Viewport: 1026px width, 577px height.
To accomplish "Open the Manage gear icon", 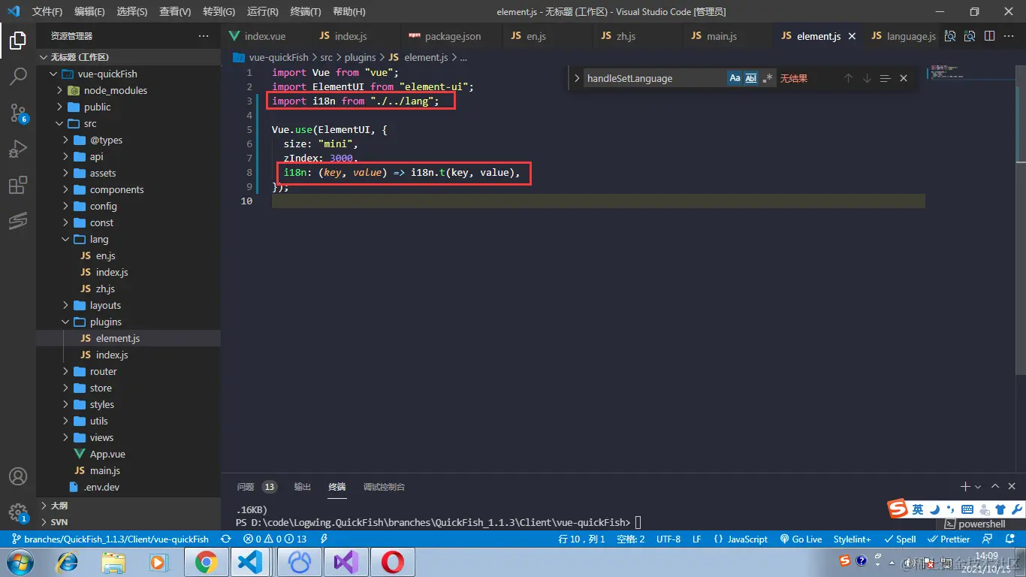I will click(18, 512).
